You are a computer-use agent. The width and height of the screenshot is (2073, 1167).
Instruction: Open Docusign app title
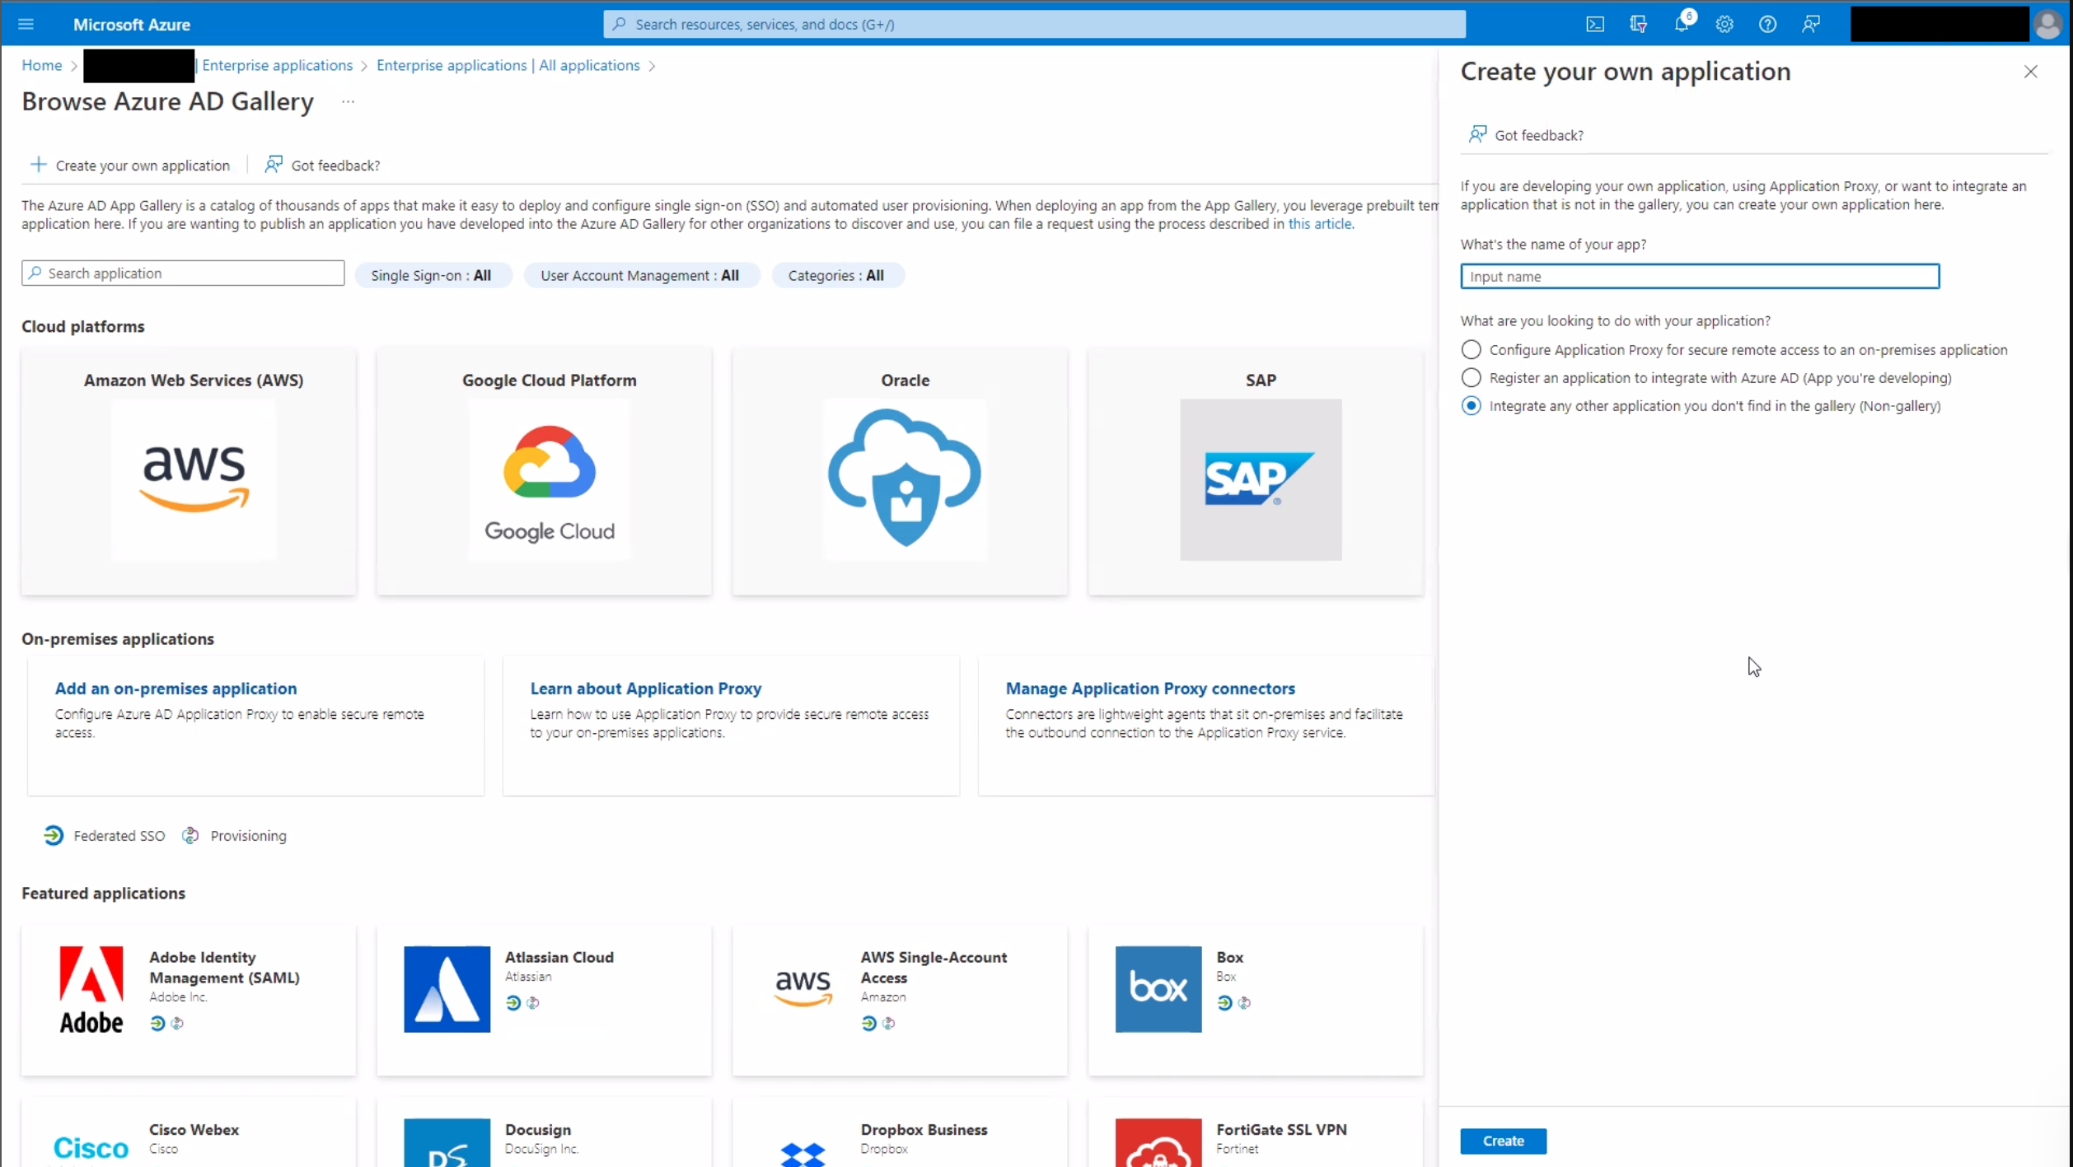pos(537,1129)
